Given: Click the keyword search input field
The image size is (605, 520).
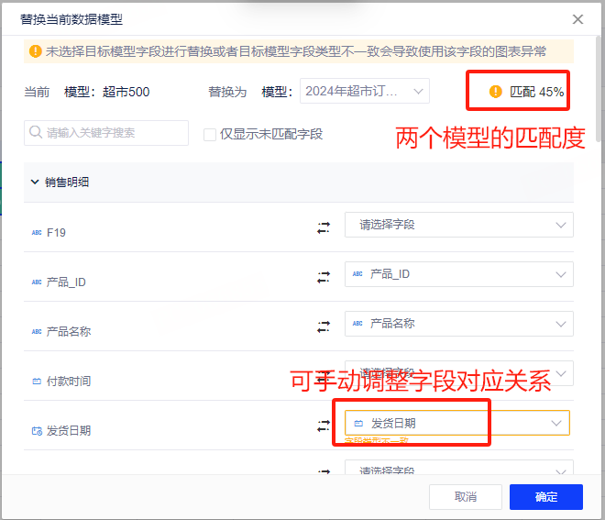Looking at the screenshot, I should pyautogui.click(x=115, y=133).
